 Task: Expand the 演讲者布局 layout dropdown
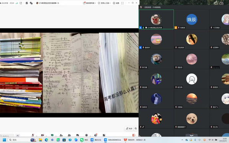point(89,3)
